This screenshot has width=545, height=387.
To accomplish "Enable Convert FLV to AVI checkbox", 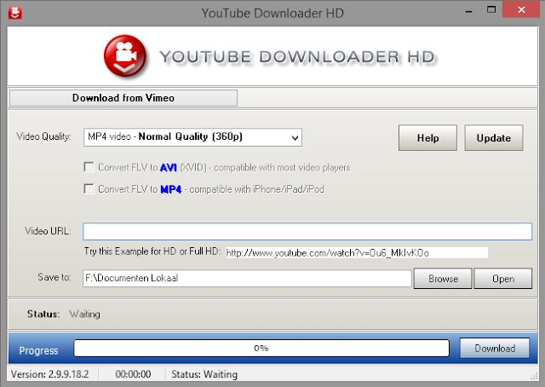I will coord(89,167).
